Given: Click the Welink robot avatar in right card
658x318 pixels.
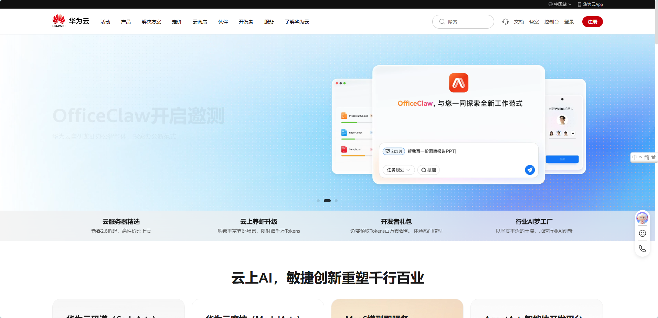Looking at the screenshot, I should point(562,120).
